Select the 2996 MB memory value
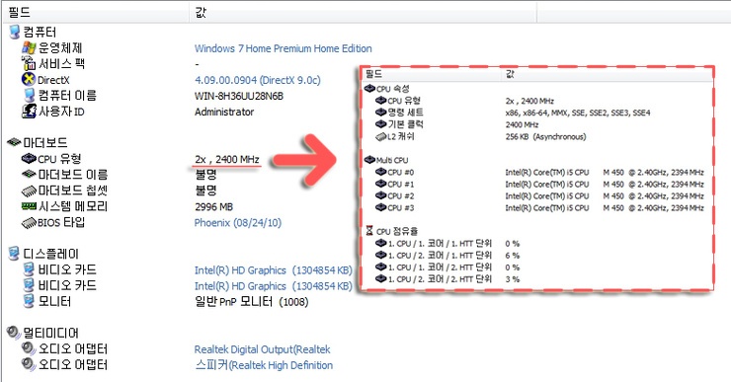Image resolution: width=731 pixels, height=382 pixels. click(213, 207)
